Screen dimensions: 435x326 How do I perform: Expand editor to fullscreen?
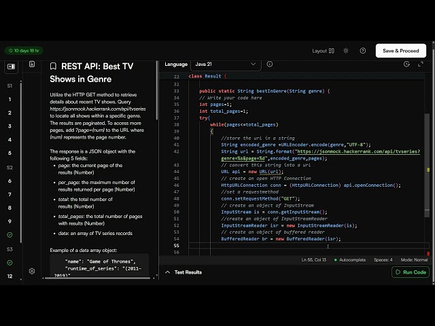pyautogui.click(x=421, y=65)
